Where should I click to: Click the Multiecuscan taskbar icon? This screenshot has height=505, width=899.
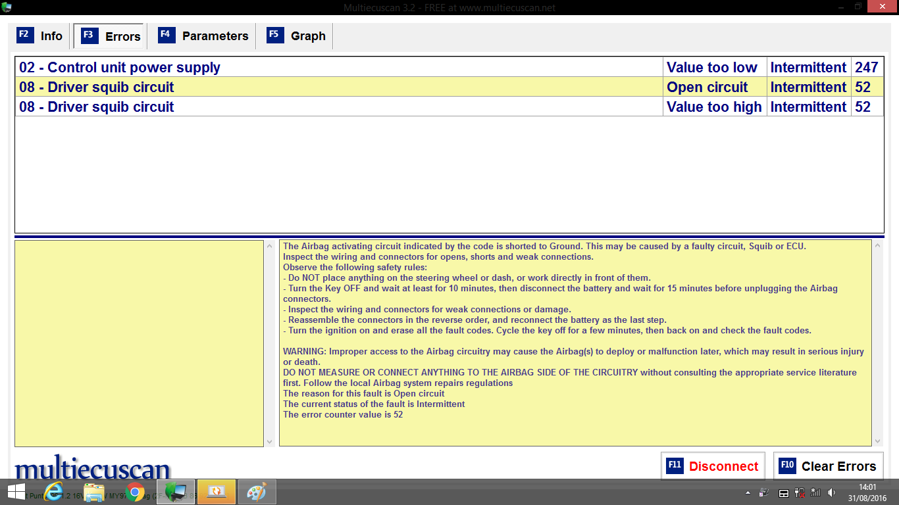tap(176, 492)
